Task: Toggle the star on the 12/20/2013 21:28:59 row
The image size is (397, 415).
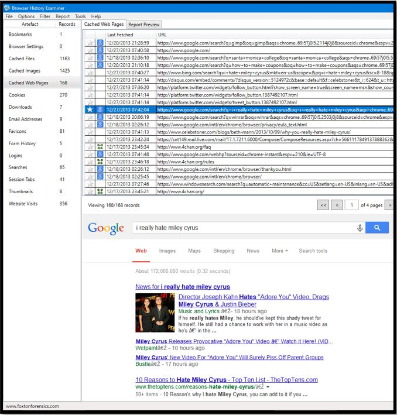Action: [x=90, y=43]
